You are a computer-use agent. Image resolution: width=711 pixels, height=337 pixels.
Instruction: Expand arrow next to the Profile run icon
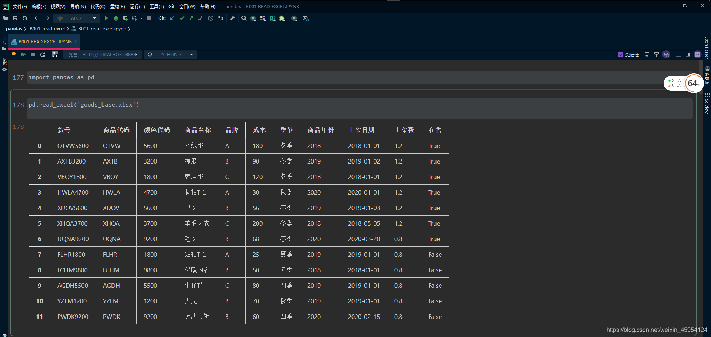coord(141,18)
